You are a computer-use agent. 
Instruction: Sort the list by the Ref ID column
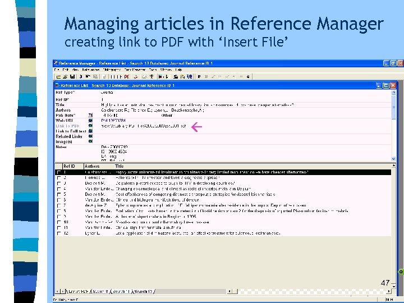pos(73,166)
